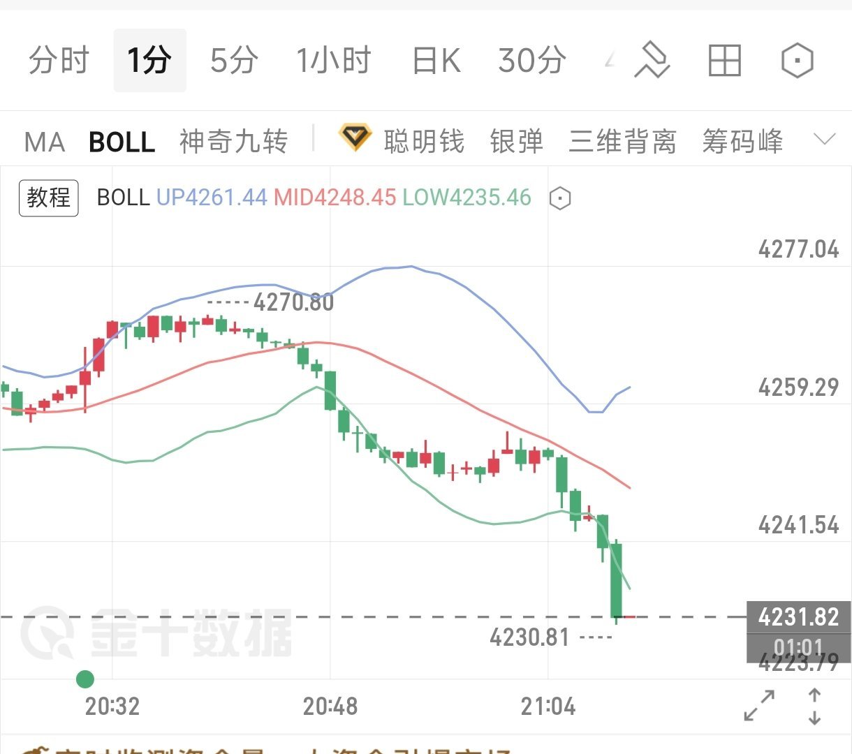This screenshot has width=852, height=754.
Task: Tap the green dot marker on time axis
Action: click(x=85, y=679)
